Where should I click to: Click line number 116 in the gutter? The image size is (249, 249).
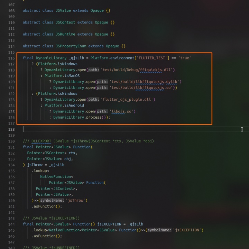pyautogui.click(x=11, y=58)
